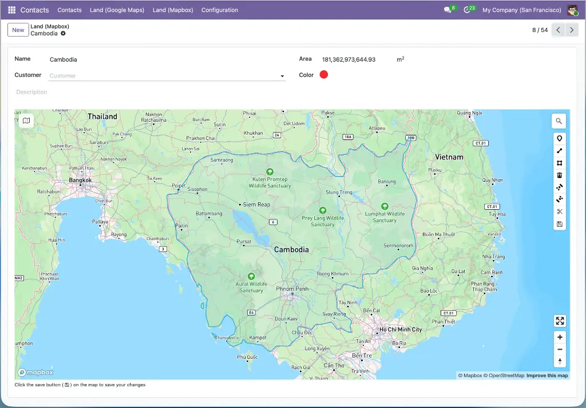Open the Configuration menu
Image resolution: width=586 pixels, height=408 pixels.
(220, 10)
